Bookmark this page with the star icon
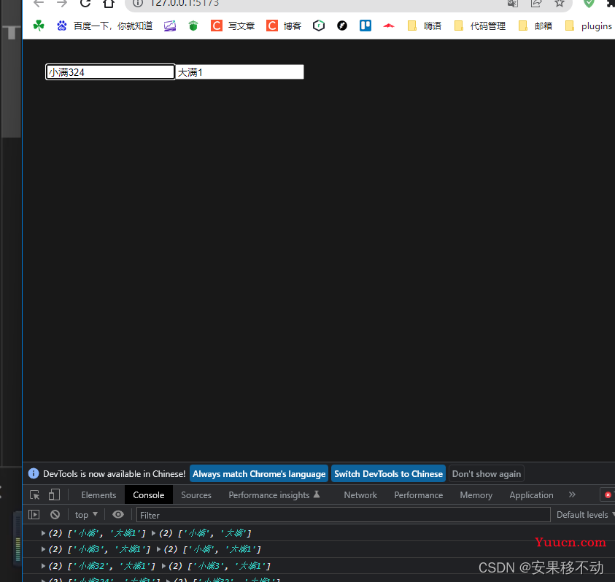The width and height of the screenshot is (615, 582). (560, 4)
